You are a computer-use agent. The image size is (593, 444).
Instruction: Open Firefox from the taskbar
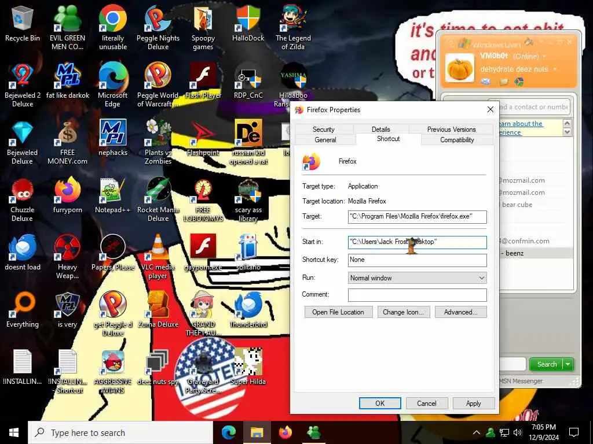point(285,432)
